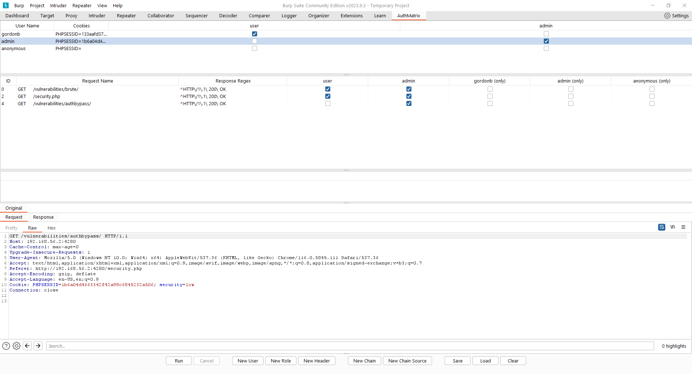The image size is (692, 374).
Task: Switch to the Extensions tab
Action: 352,15
